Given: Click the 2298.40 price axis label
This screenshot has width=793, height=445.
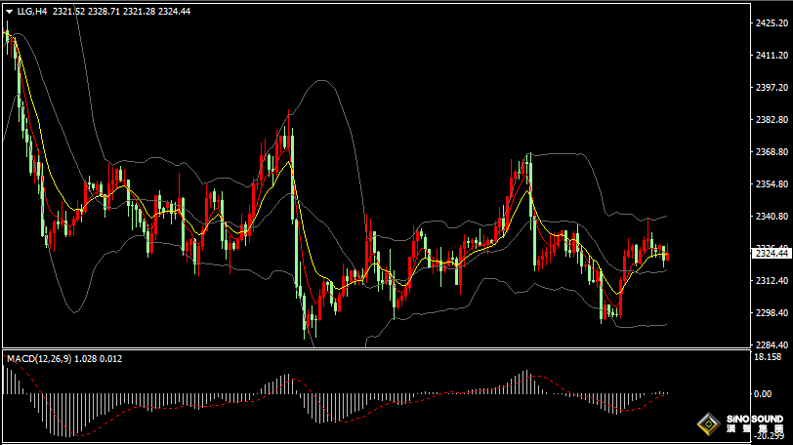Looking at the screenshot, I should (x=771, y=312).
